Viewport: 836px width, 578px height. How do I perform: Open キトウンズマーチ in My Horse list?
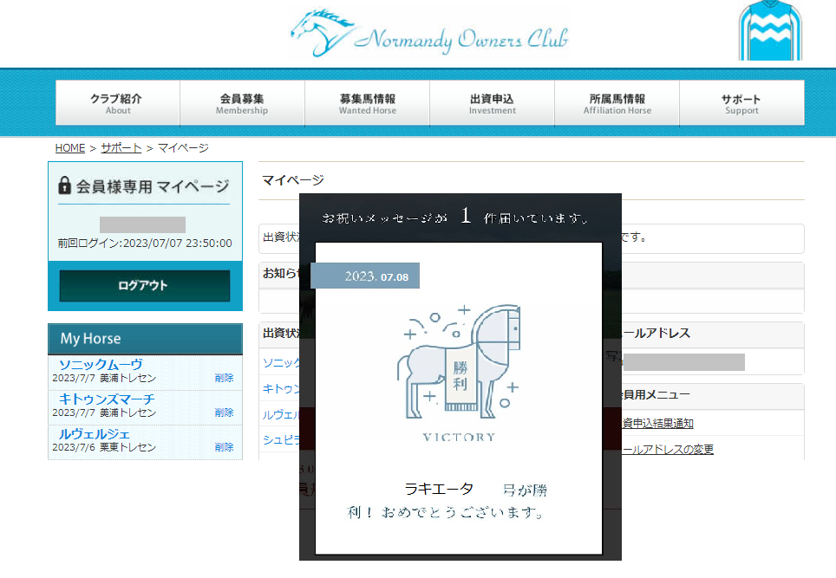107,399
